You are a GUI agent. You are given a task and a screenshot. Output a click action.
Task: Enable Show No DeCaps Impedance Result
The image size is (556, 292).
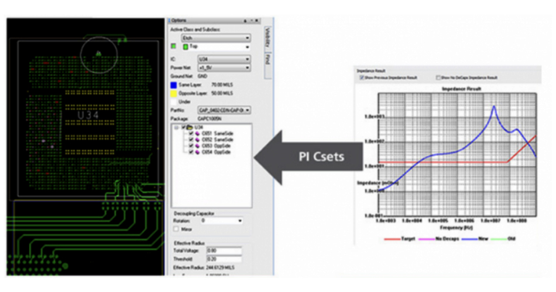pos(438,78)
